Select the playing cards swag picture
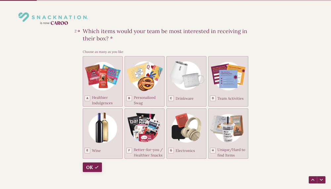This screenshot has height=189, width=331. pos(145,76)
